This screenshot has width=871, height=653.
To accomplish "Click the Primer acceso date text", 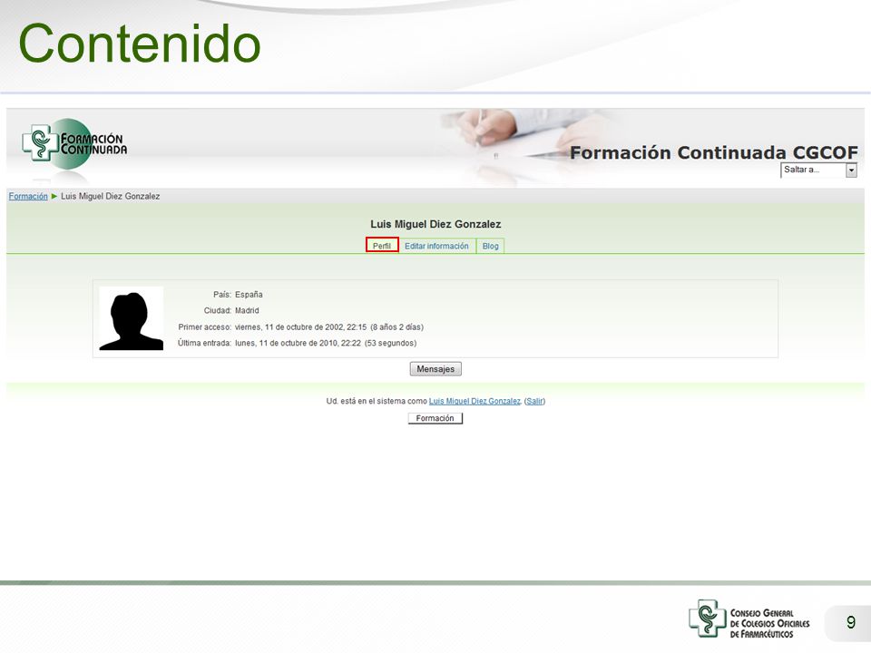I will [x=328, y=327].
